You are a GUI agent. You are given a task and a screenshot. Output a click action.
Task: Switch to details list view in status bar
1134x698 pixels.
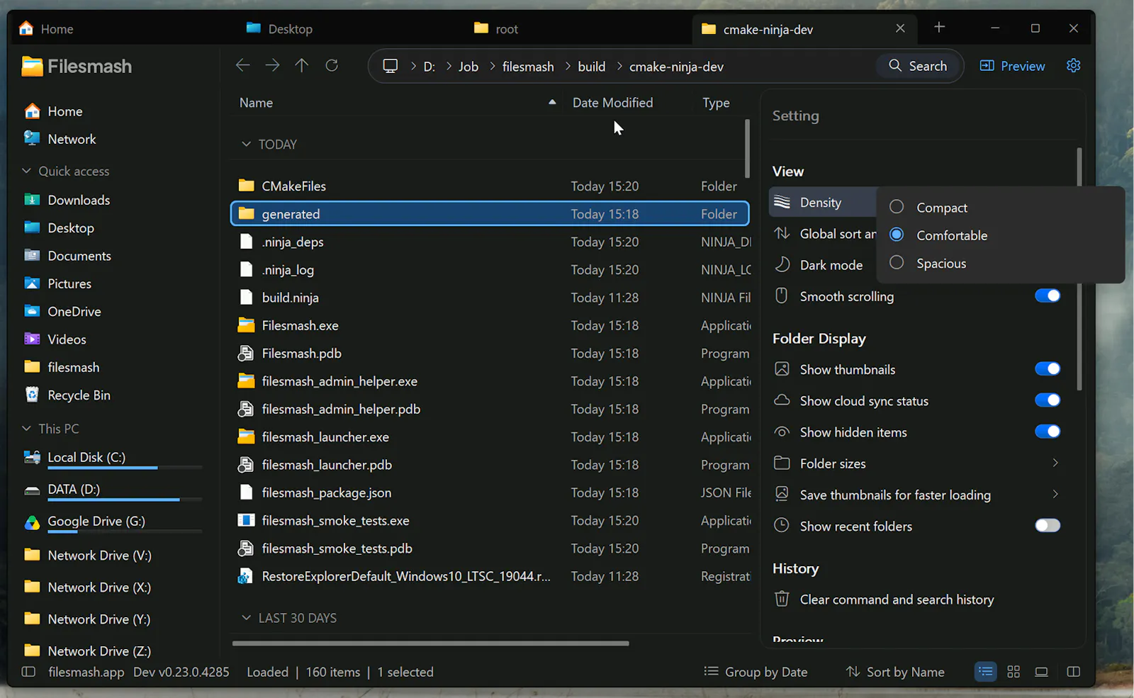985,671
